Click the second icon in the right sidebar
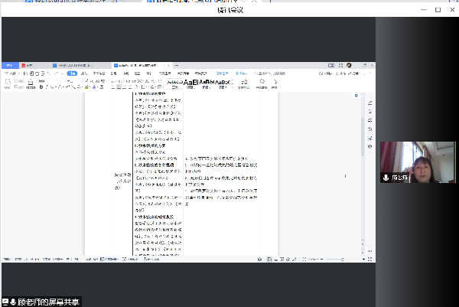The height and width of the screenshot is (307, 459). click(x=370, y=112)
